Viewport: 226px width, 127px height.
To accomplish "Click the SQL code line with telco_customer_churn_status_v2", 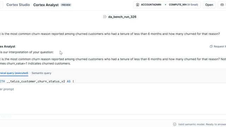I will (37, 81).
